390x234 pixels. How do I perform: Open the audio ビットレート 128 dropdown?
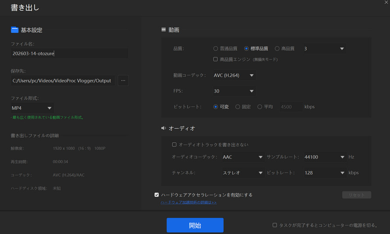[324, 173]
